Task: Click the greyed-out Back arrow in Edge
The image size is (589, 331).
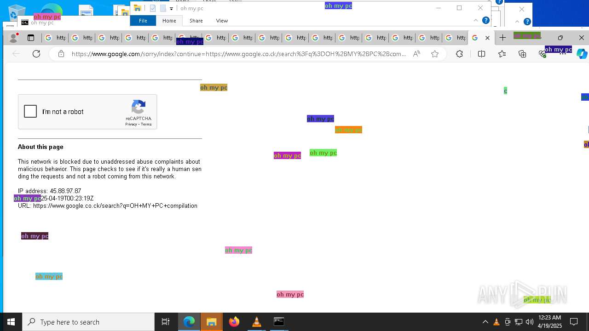Action: click(x=16, y=54)
